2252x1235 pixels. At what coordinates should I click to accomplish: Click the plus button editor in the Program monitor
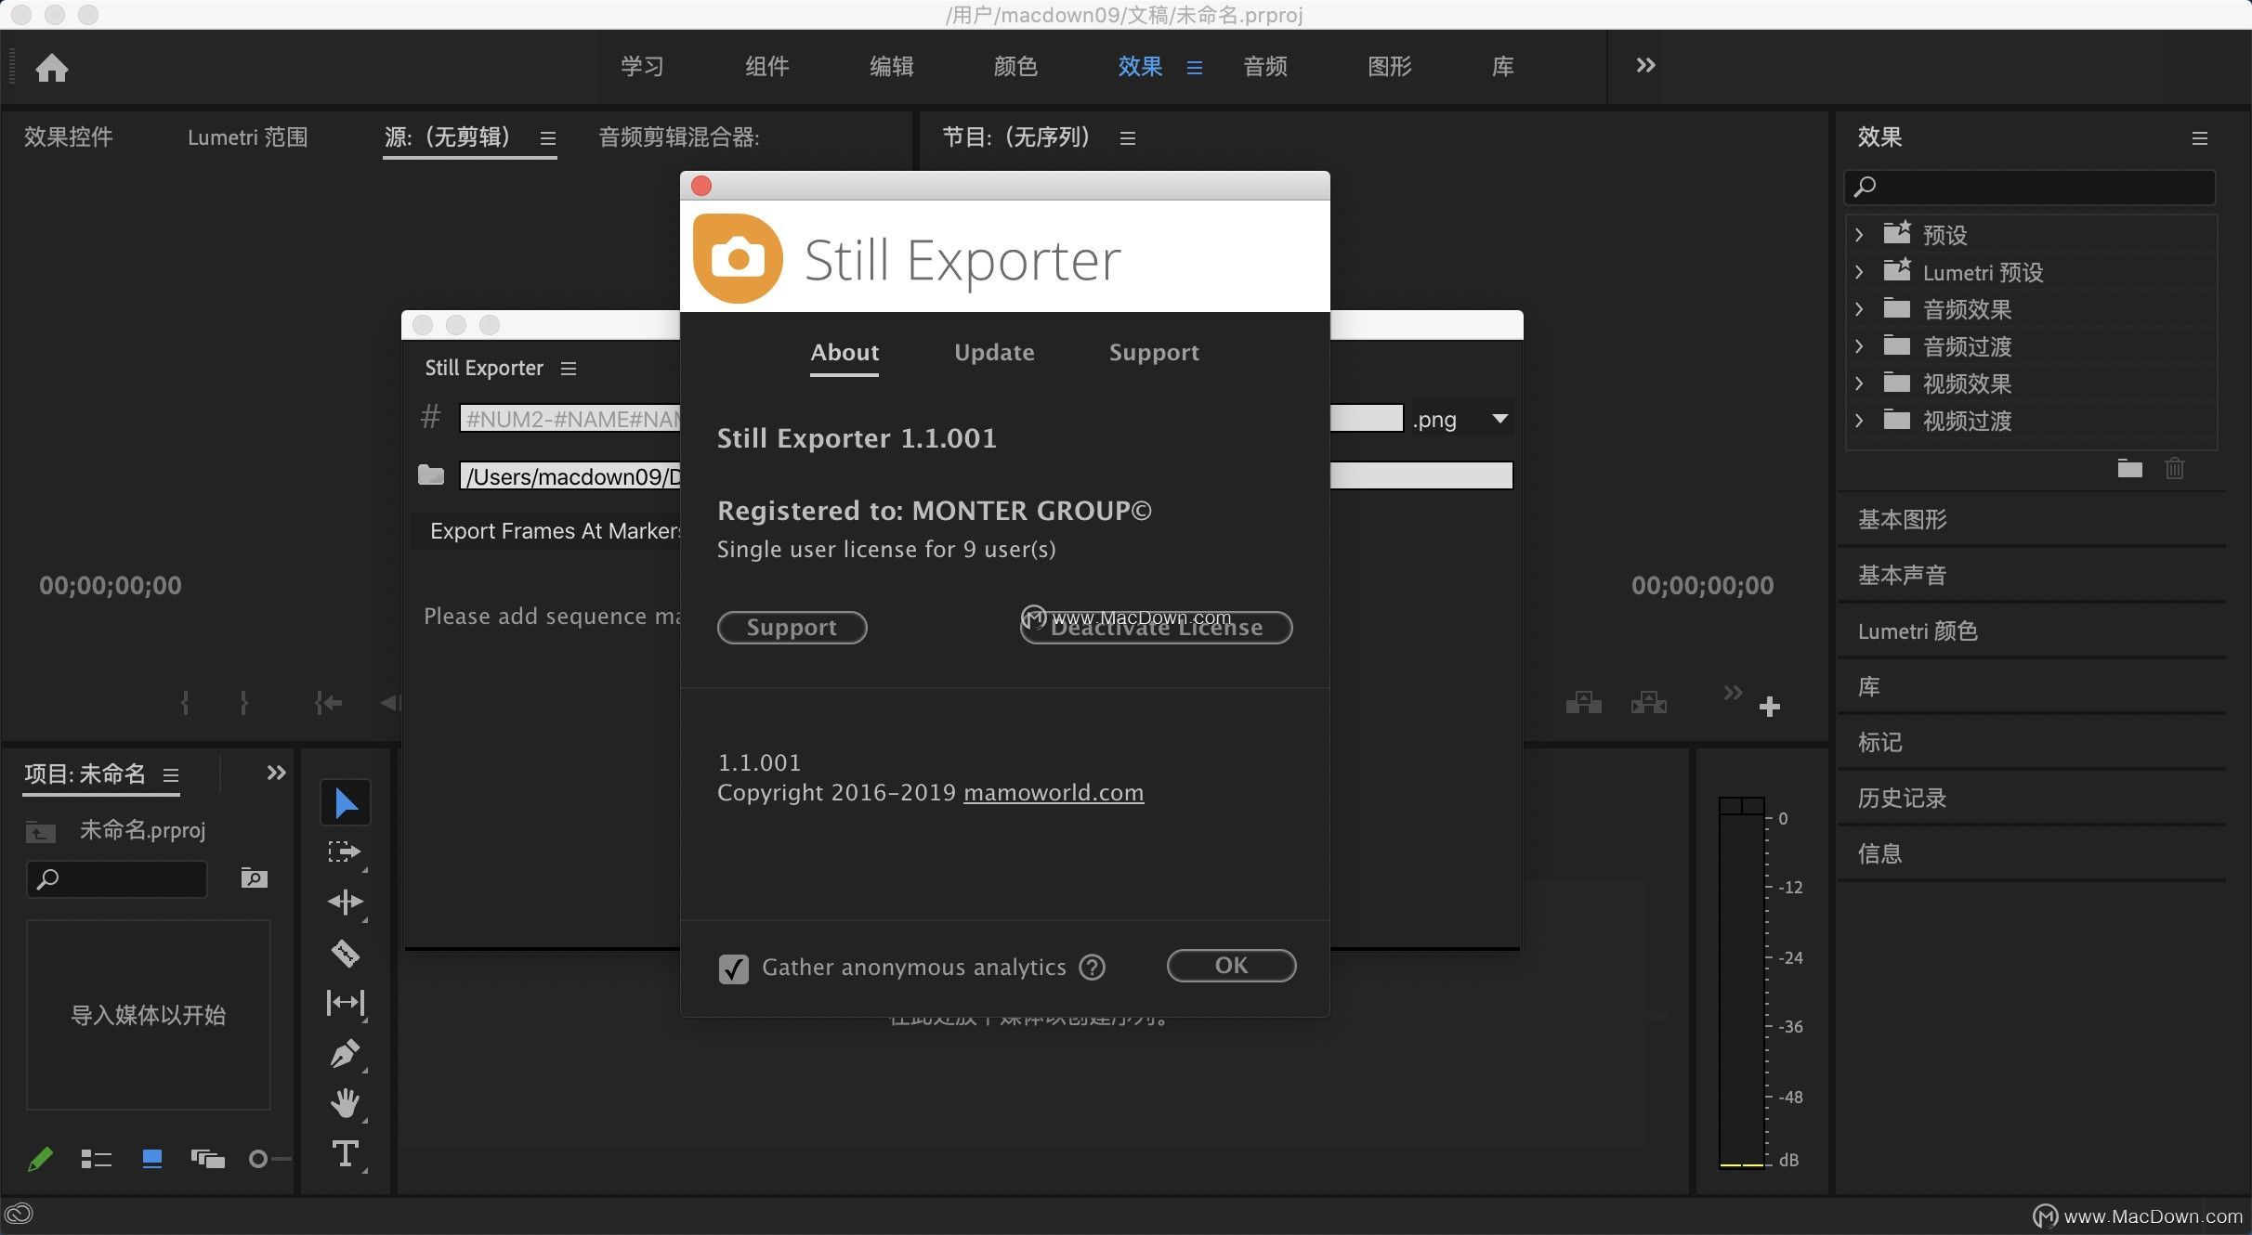[x=1770, y=707]
